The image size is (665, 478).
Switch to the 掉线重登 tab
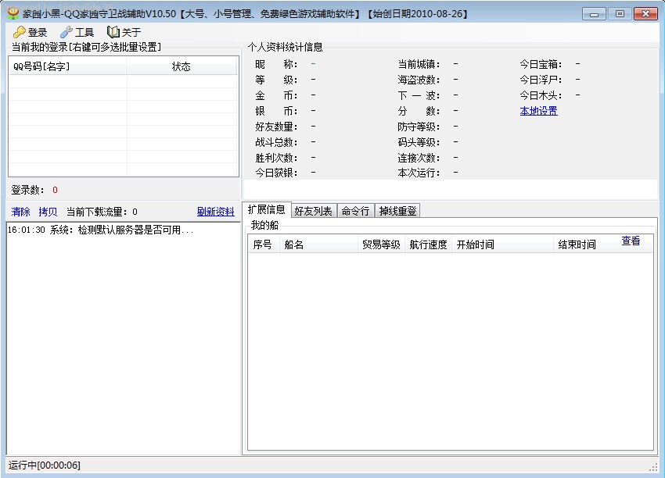(397, 211)
